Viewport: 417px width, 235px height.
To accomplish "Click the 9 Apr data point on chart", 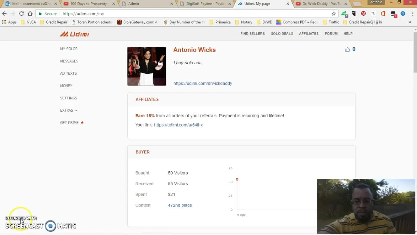I will pos(237,179).
